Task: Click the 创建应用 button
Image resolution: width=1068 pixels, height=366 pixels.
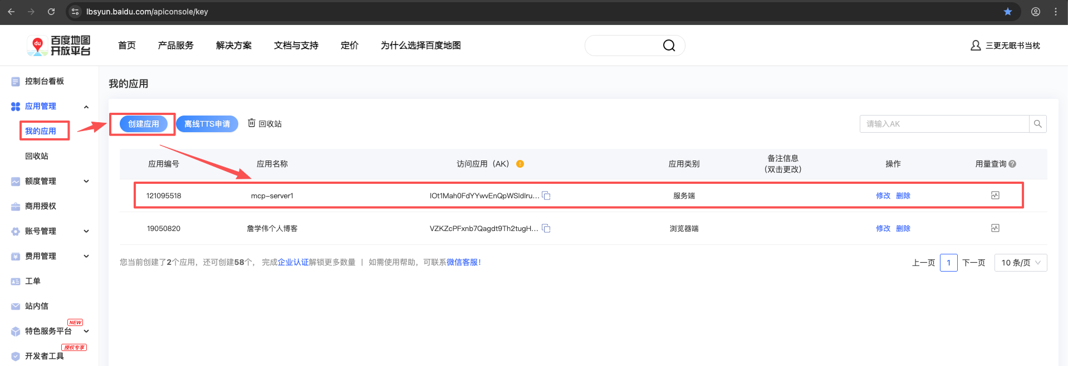Action: point(144,124)
